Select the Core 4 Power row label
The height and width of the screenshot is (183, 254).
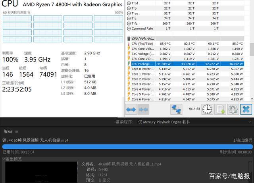[x=143, y=89]
